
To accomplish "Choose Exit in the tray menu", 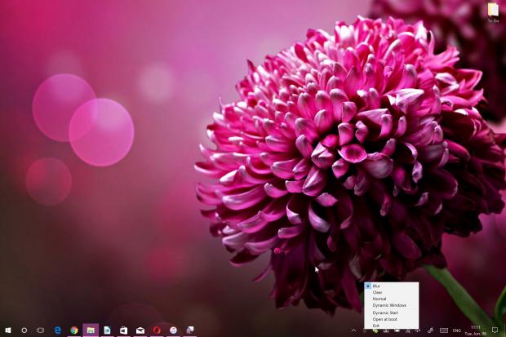I will 392,326.
